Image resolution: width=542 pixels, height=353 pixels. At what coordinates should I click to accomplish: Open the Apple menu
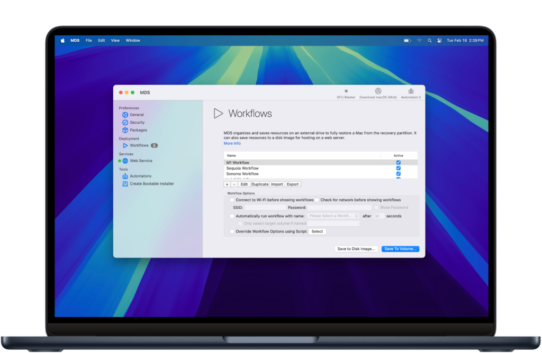(62, 40)
